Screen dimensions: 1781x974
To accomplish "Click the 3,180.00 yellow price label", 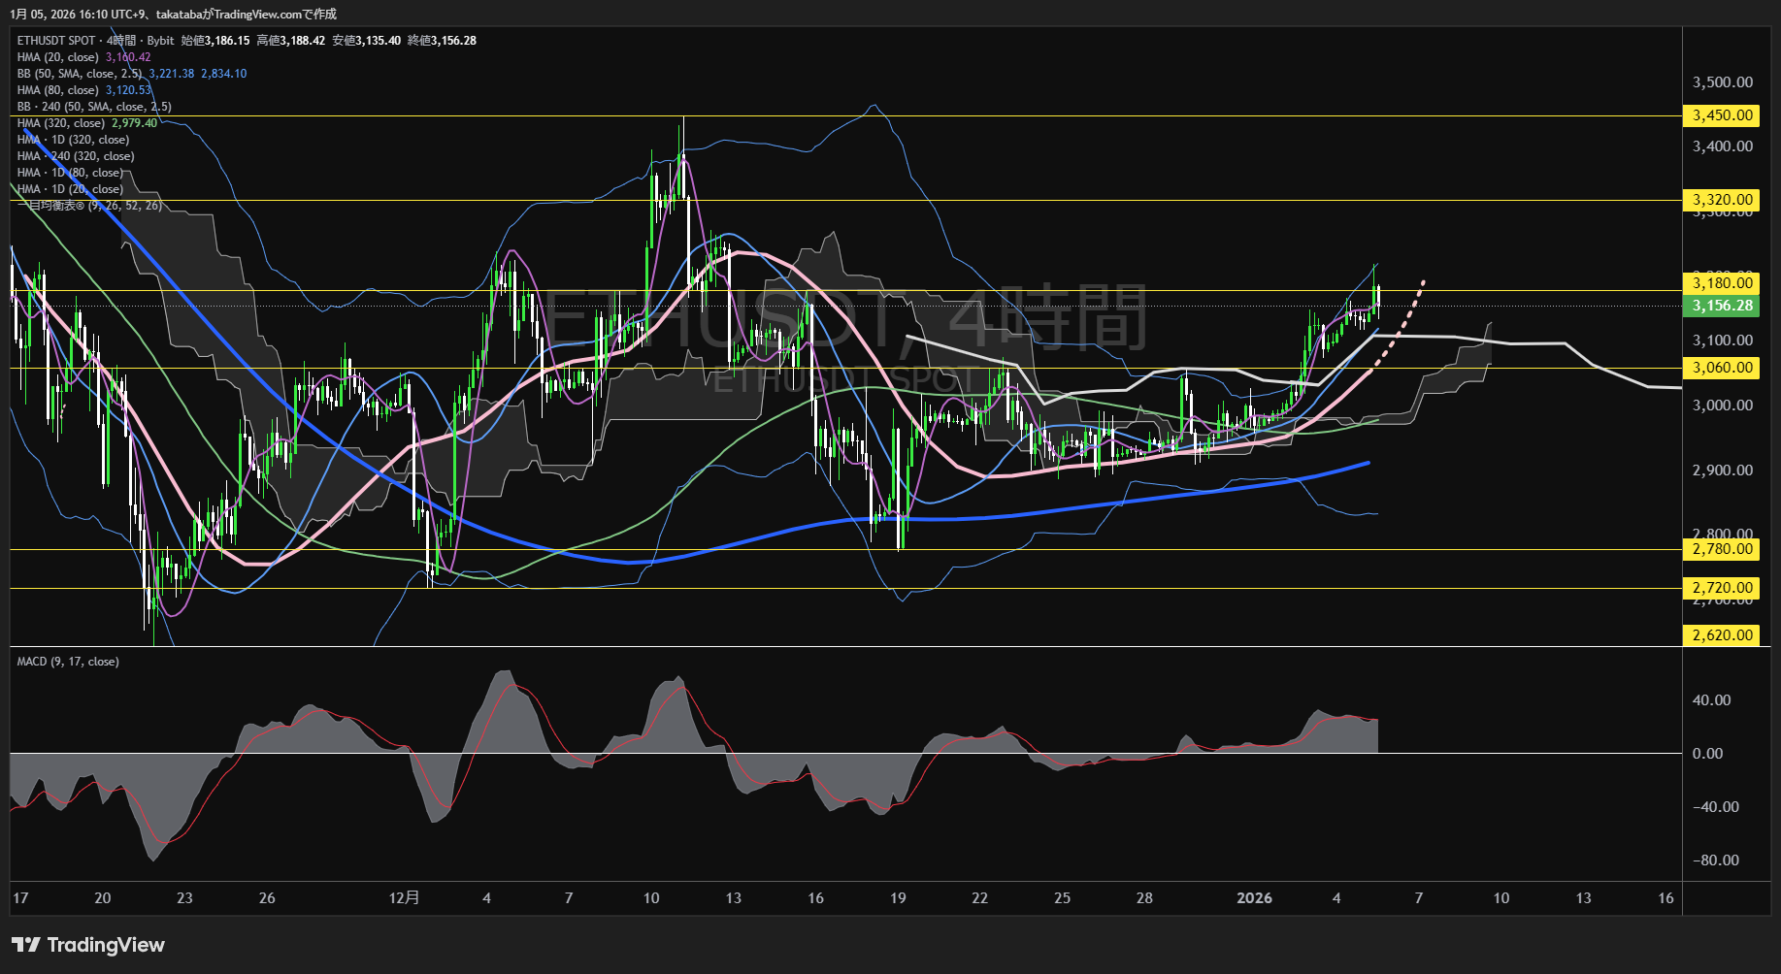I will pos(1723,283).
